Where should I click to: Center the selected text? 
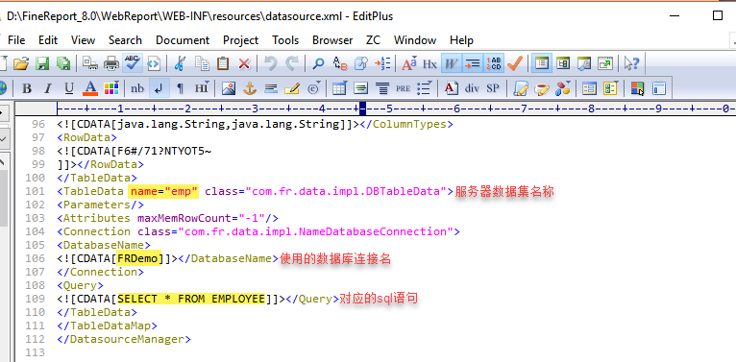point(383,88)
